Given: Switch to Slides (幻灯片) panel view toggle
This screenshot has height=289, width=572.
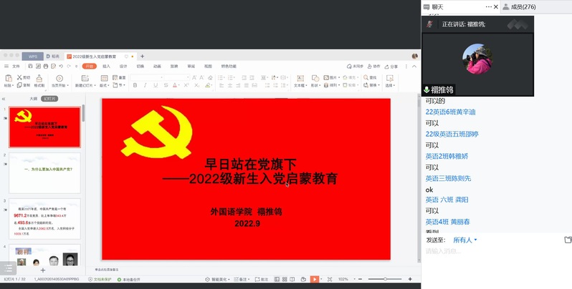Looking at the screenshot, I should (x=49, y=99).
